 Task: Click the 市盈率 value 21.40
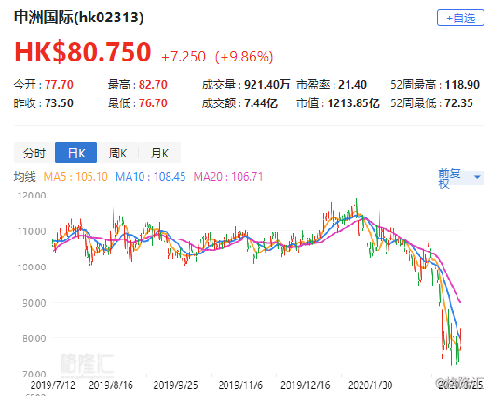point(352,85)
